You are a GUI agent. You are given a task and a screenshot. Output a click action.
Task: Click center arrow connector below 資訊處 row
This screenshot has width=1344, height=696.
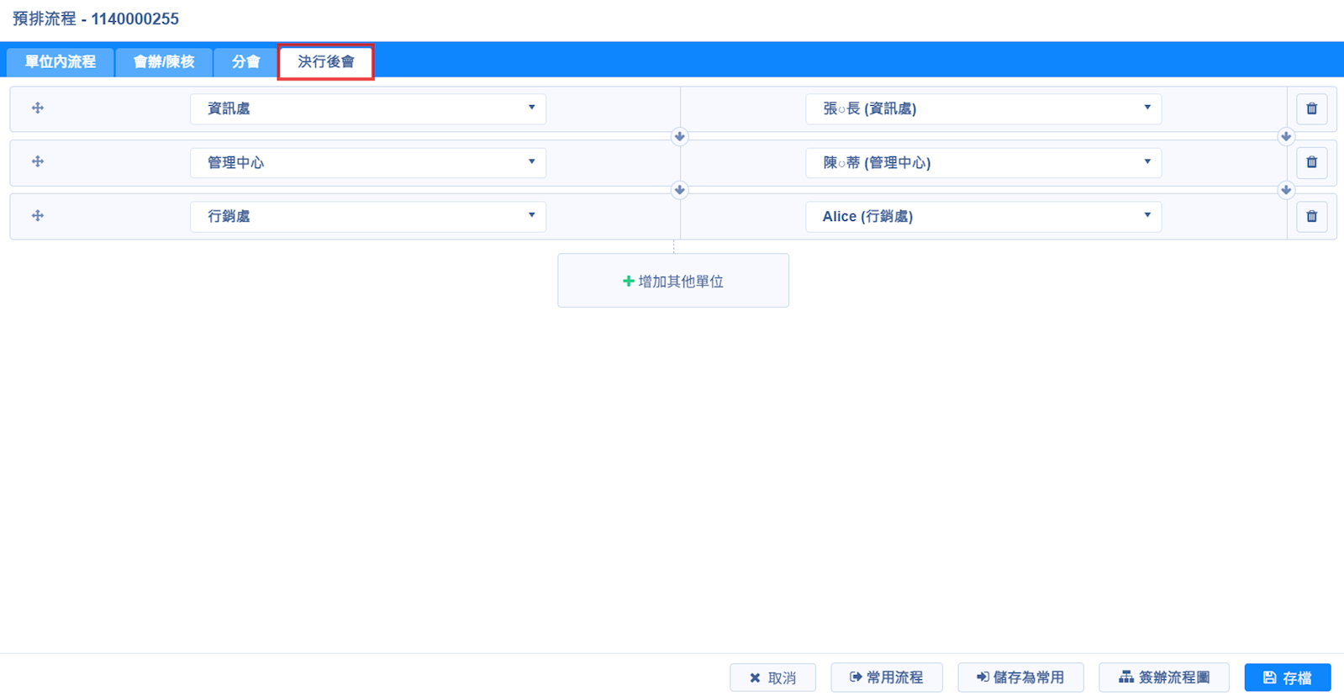(x=679, y=136)
